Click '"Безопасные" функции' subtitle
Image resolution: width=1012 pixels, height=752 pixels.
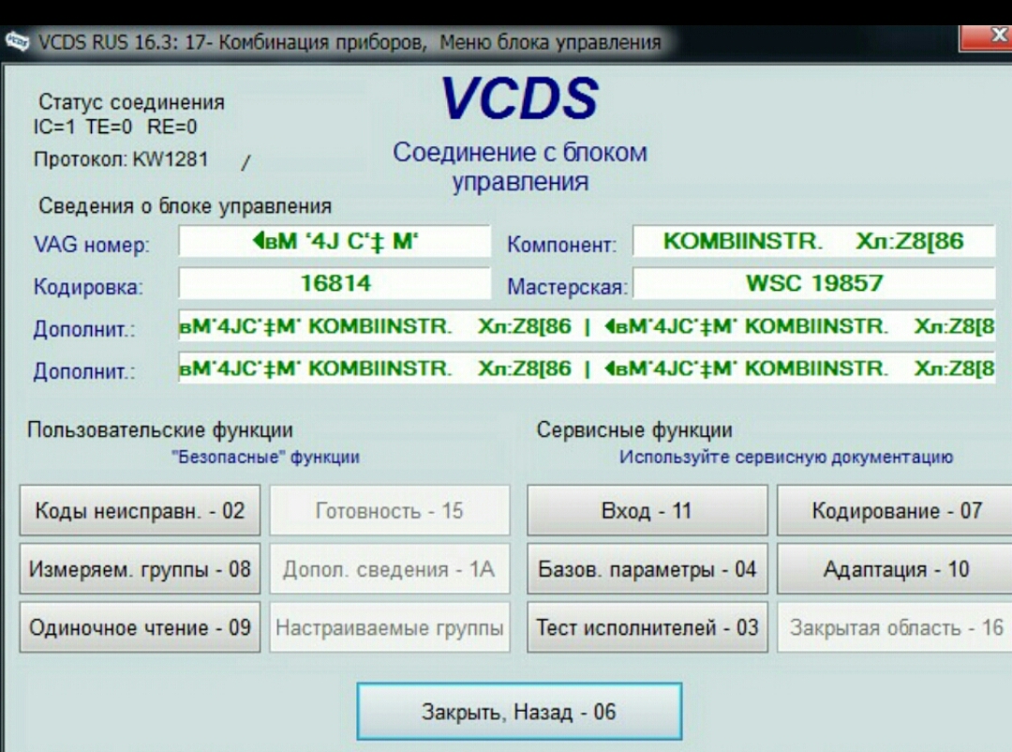265,458
